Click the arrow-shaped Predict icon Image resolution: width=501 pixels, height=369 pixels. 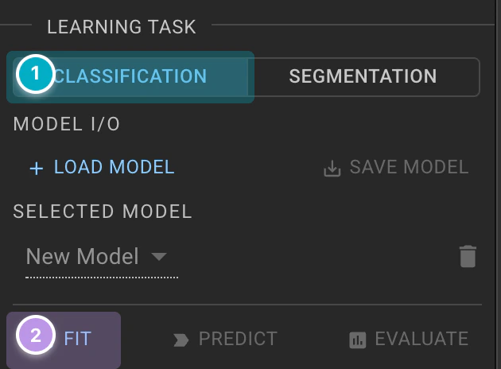(x=181, y=340)
